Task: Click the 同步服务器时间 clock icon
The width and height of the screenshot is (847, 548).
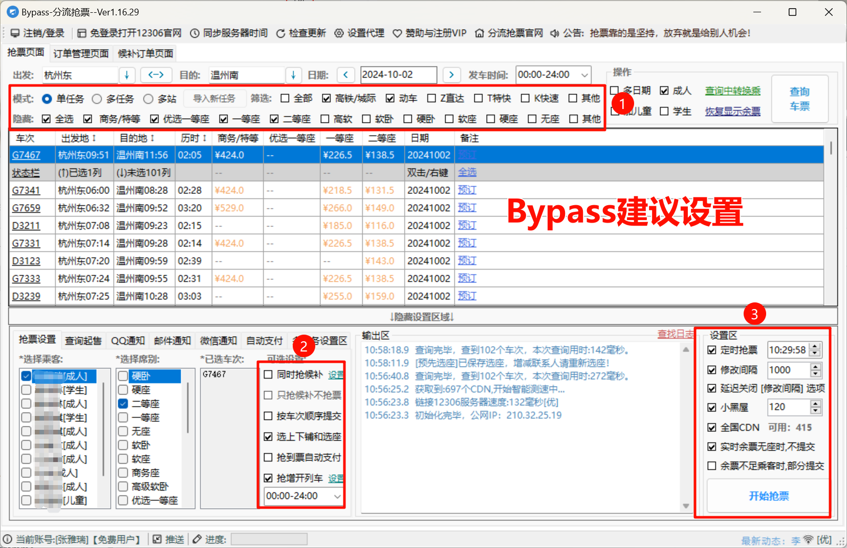Action: 194,33
